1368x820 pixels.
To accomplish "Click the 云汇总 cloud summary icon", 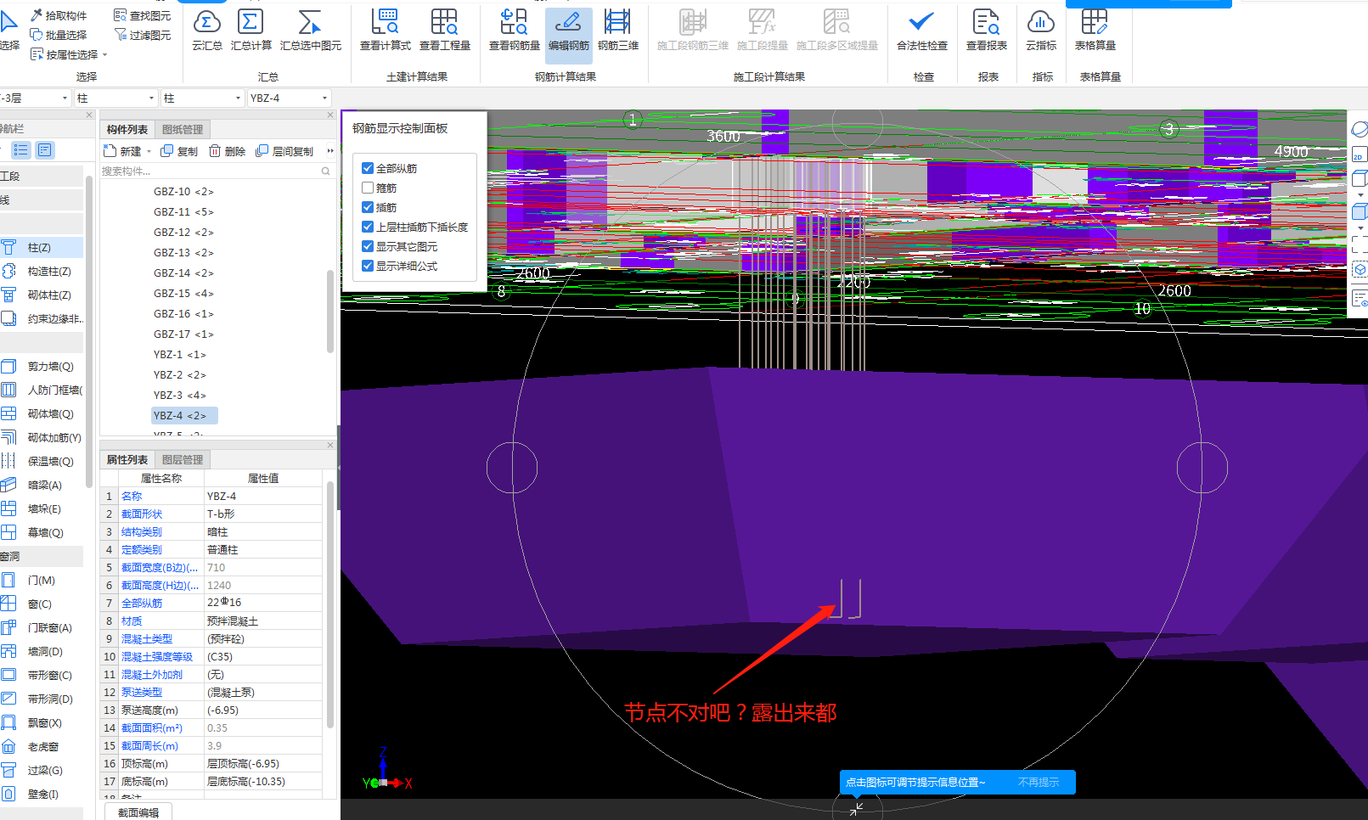I will 207,31.
